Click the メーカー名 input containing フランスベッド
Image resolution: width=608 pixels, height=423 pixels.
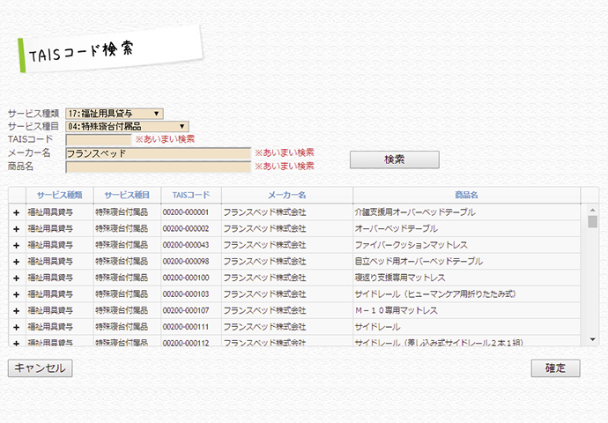tap(158, 152)
